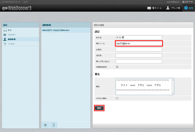Select フォルダー in the sidebar
Viewport: 195px width, 132px height.
coord(21,35)
